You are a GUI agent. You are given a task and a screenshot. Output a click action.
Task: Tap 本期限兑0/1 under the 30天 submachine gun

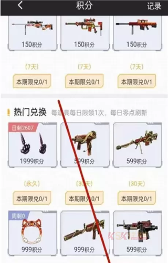coord(84,198)
